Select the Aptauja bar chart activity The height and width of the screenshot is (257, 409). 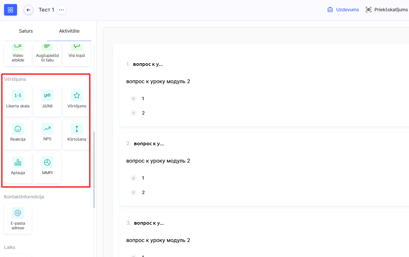click(18, 166)
